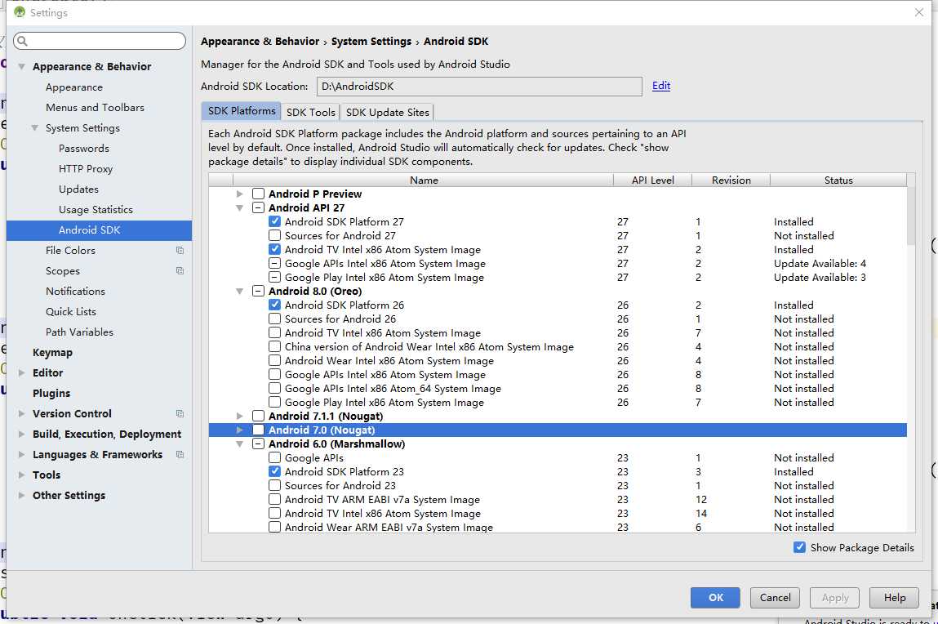This screenshot has width=938, height=624.
Task: Click the SDK list vertical scrollbar
Action: tap(910, 216)
